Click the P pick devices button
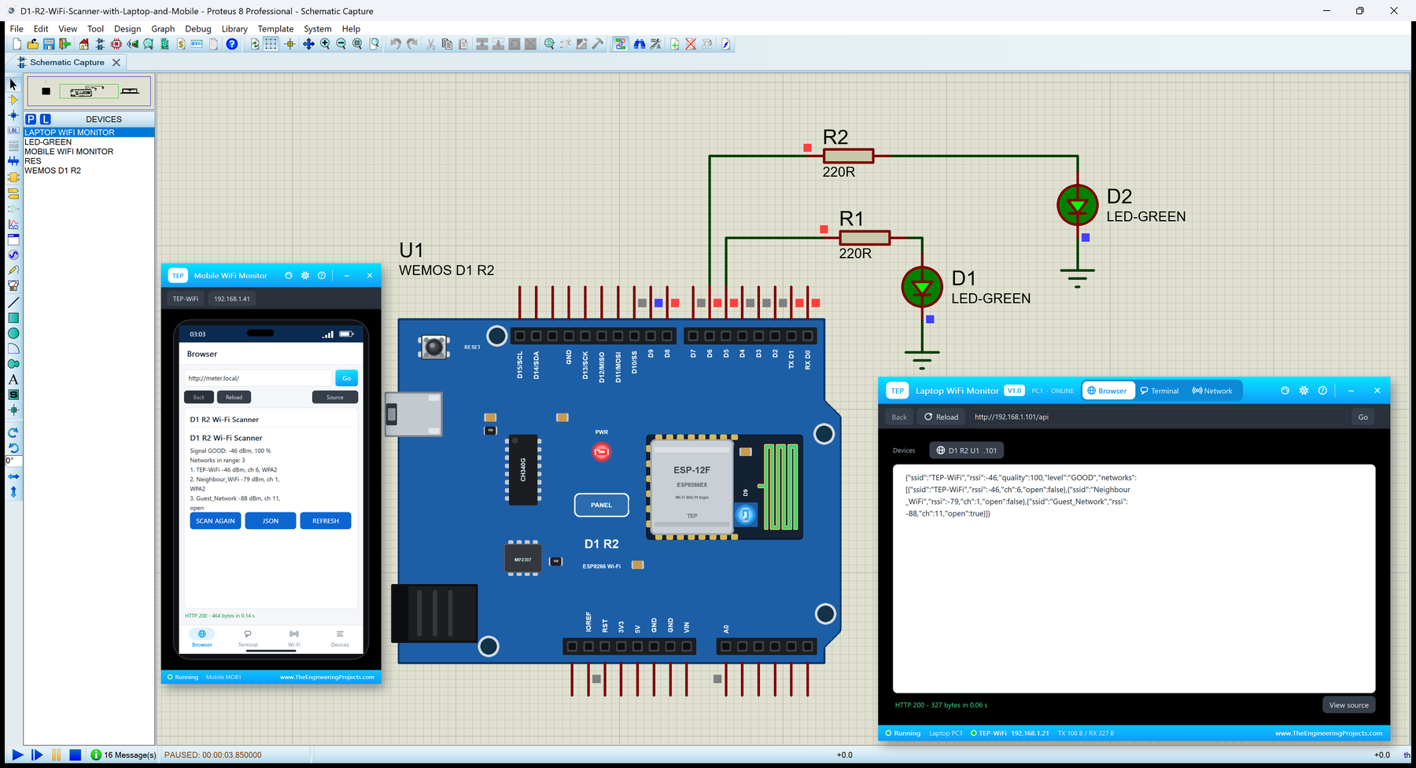The height and width of the screenshot is (768, 1416). [x=31, y=119]
